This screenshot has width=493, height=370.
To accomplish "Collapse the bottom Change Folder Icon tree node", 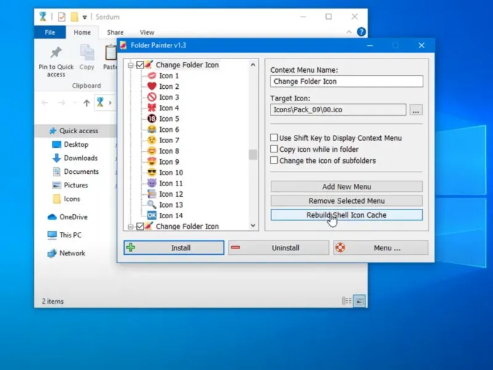I will pos(131,226).
